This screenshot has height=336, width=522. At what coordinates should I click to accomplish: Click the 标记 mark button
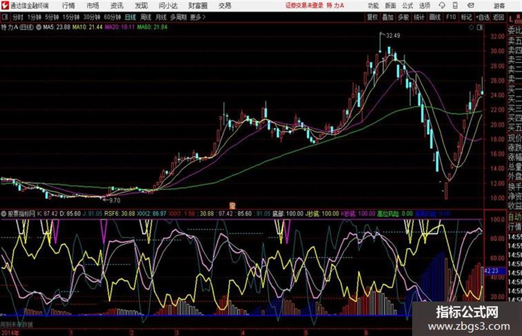[x=466, y=17]
